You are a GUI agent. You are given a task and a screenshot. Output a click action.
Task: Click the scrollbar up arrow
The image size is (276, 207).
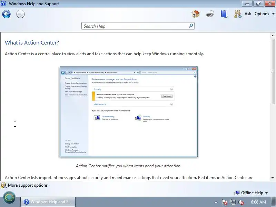click(x=273, y=36)
